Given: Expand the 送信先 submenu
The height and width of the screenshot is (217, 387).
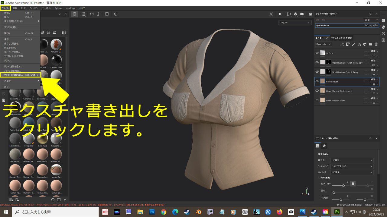Looking at the screenshot, I should coord(20,81).
